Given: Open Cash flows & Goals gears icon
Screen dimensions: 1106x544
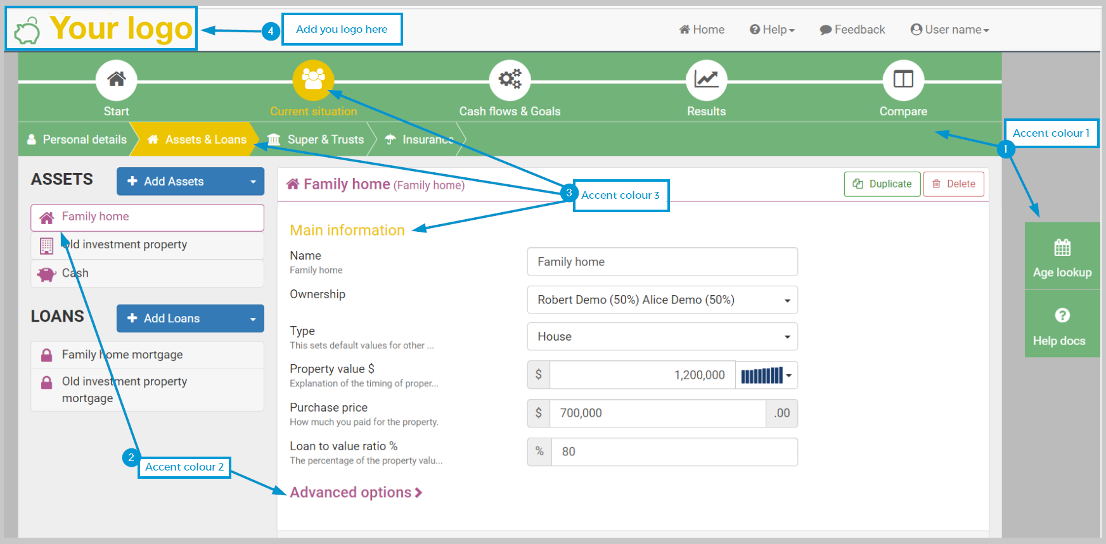Looking at the screenshot, I should (x=510, y=80).
